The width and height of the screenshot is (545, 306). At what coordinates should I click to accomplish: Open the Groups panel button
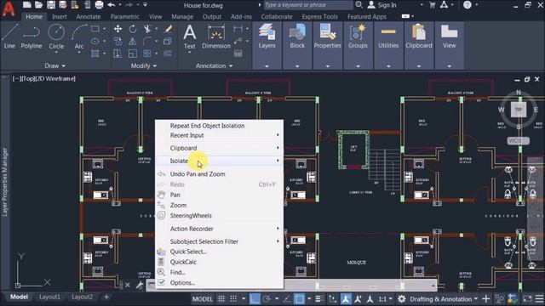[x=358, y=45]
